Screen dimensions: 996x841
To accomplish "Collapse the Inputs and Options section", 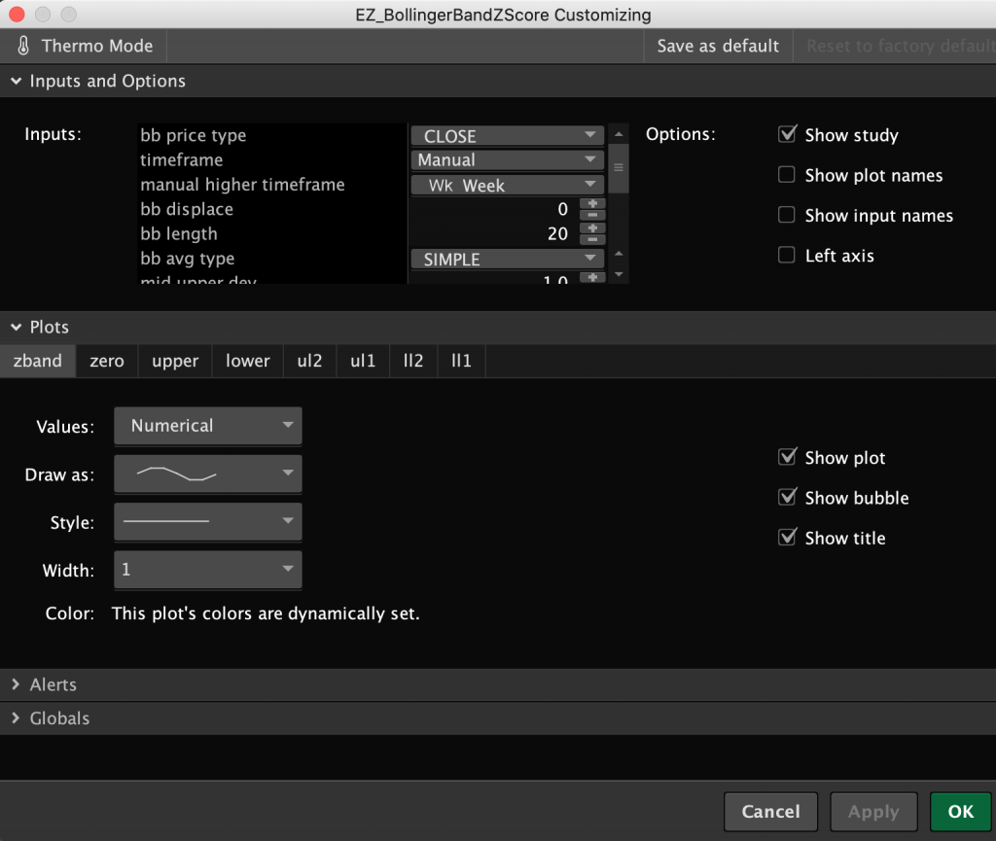I will pyautogui.click(x=16, y=81).
